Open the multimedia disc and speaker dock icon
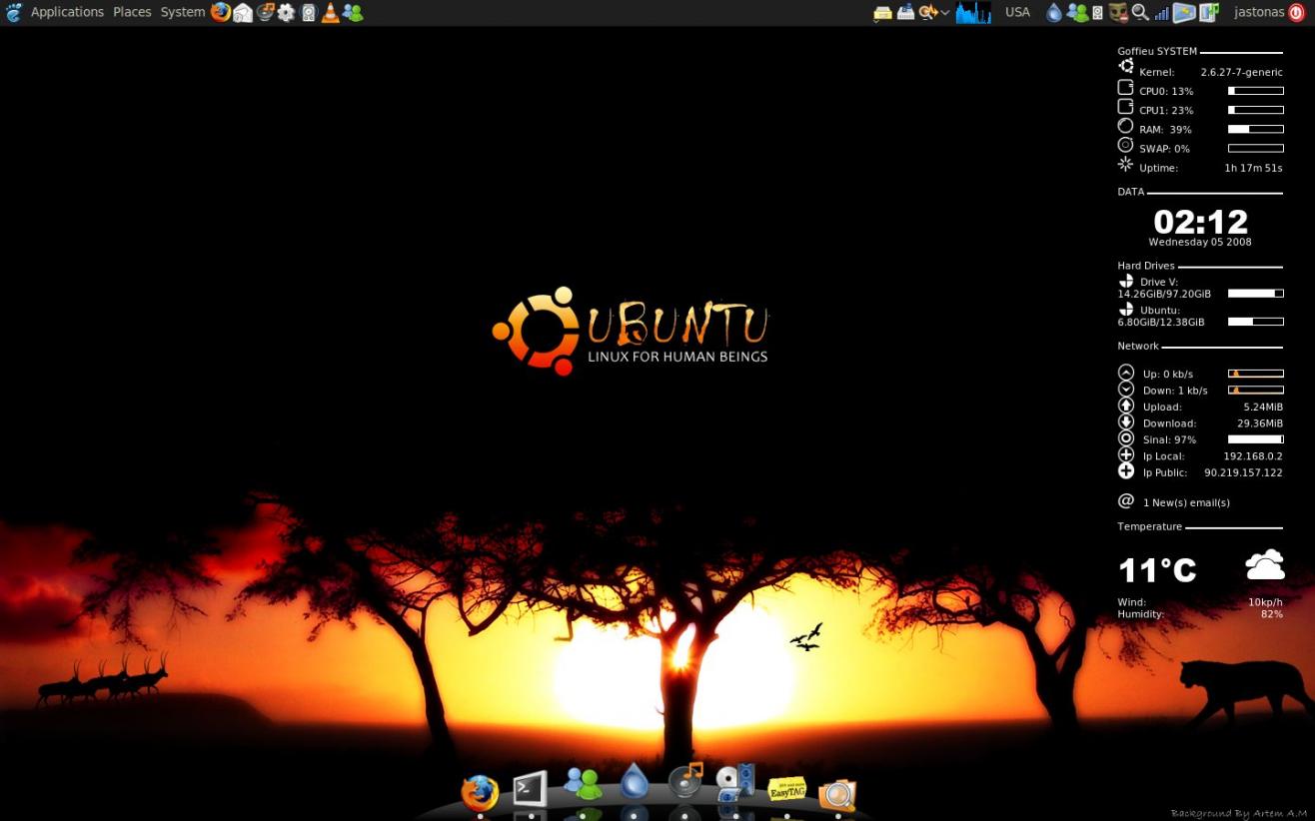This screenshot has height=821, width=1315. tap(735, 783)
